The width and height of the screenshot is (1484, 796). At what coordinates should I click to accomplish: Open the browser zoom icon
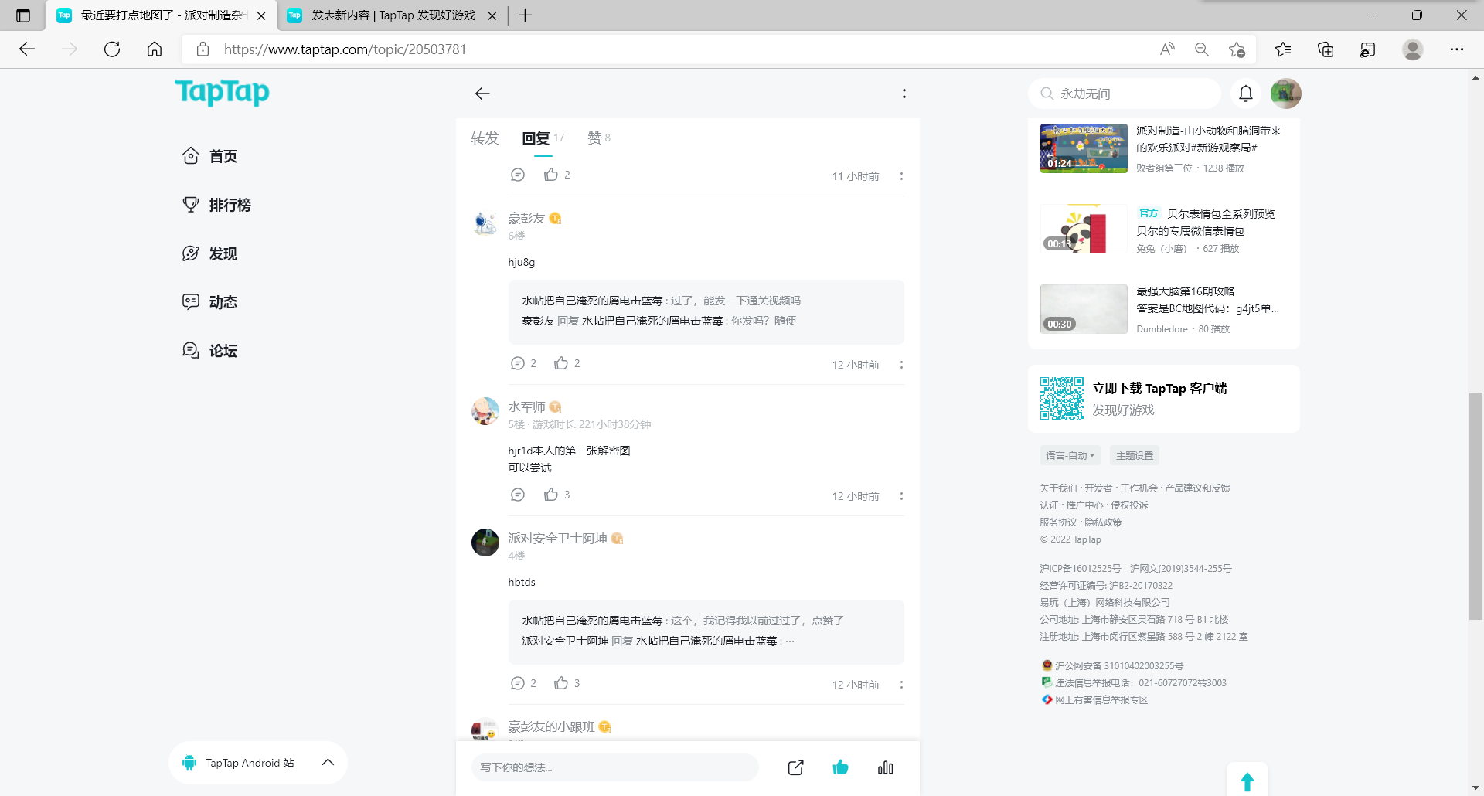(1202, 49)
